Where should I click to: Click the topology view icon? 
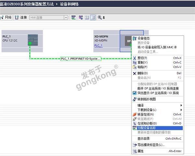pyautogui.click(x=135, y=99)
